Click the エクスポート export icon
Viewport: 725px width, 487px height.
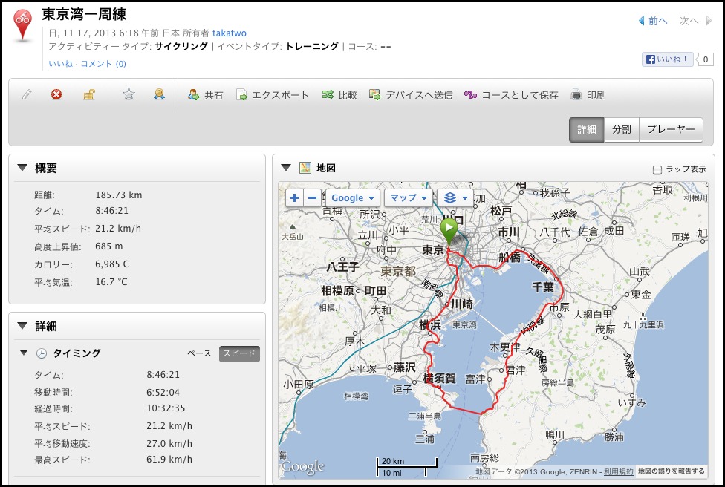tap(241, 95)
